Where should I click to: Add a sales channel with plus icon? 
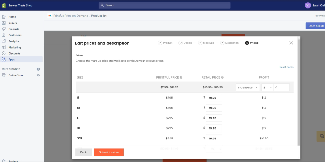38,69
